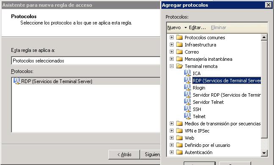
Task: Select 'Medios de transmisión por secuencias' label
Action: [x=223, y=124]
